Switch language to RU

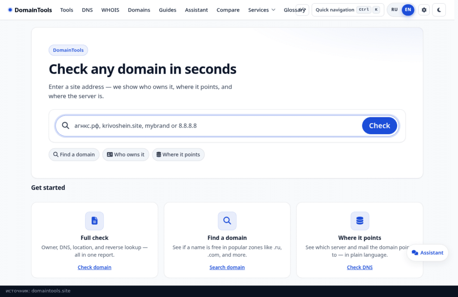coord(394,10)
